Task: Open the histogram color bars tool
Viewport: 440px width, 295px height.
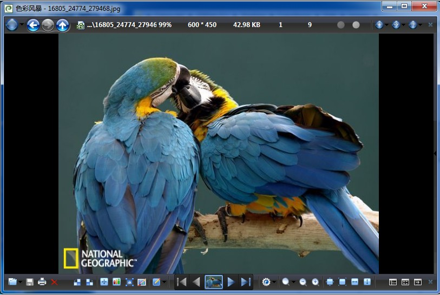Action: click(116, 282)
